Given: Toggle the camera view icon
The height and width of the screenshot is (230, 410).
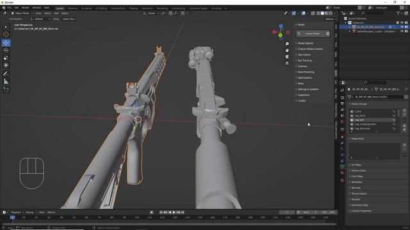Looking at the screenshot, I should pos(287,57).
